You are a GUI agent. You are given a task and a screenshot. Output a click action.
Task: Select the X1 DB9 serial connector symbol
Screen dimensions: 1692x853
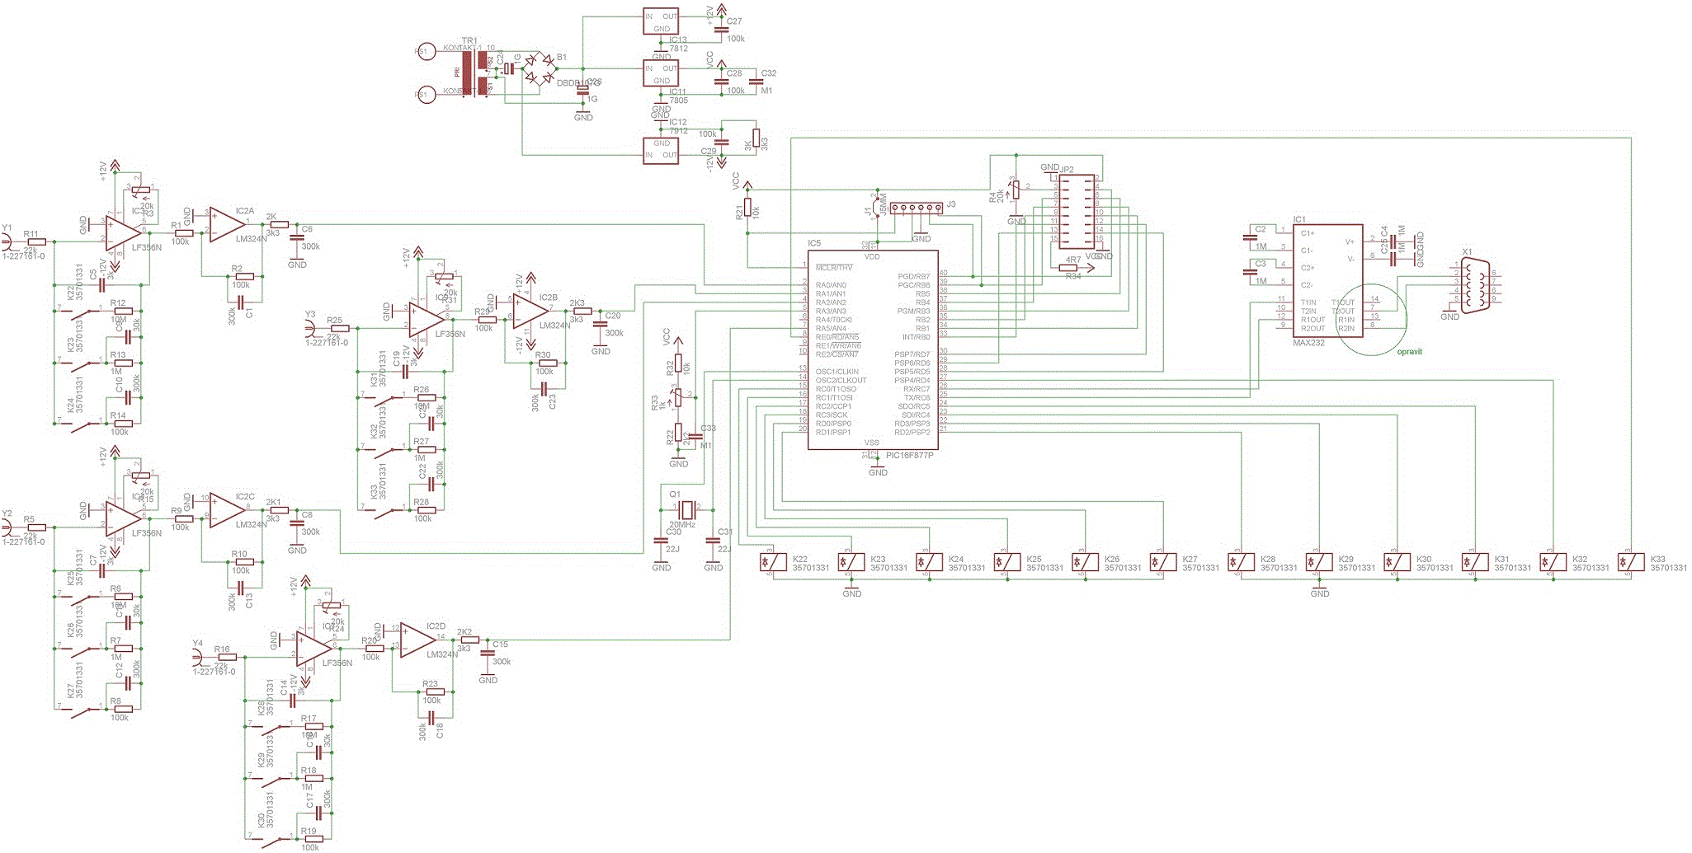pyautogui.click(x=1475, y=286)
